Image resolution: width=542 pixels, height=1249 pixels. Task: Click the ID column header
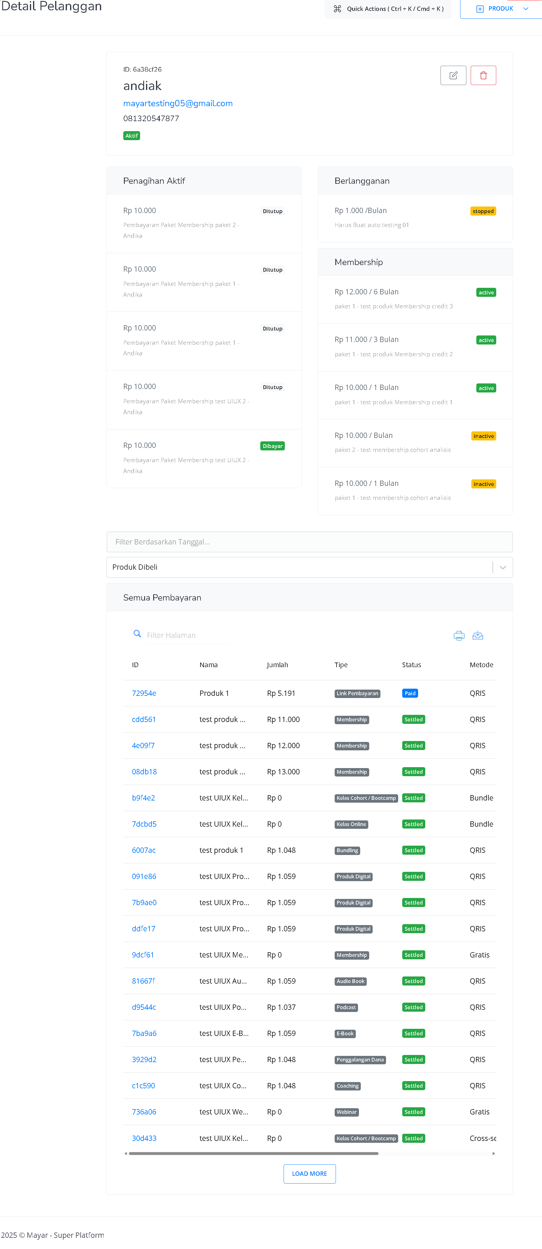coord(135,665)
